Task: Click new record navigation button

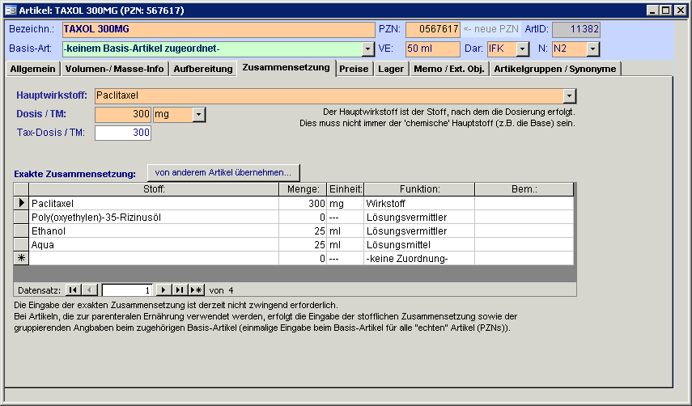Action: pos(196,290)
